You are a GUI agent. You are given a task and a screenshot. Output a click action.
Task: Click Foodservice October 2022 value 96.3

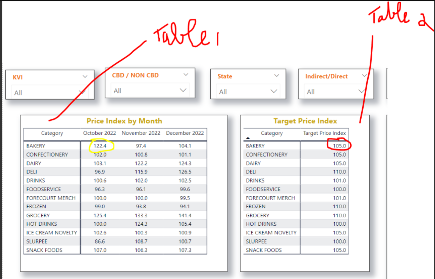pos(100,189)
